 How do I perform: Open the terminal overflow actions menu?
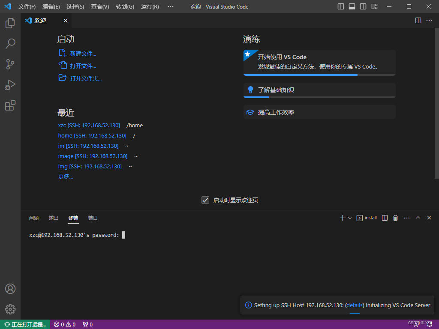point(406,218)
